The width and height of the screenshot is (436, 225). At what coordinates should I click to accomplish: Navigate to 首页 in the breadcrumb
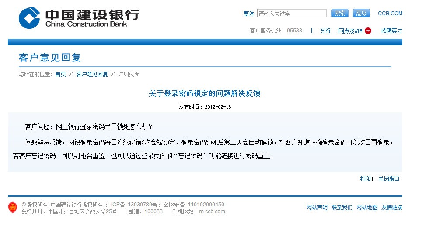60,74
